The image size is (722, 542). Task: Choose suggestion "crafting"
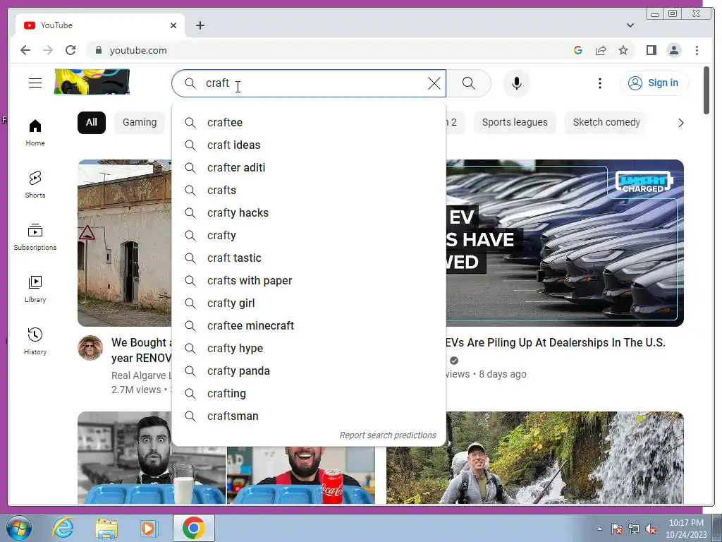[x=309, y=393]
